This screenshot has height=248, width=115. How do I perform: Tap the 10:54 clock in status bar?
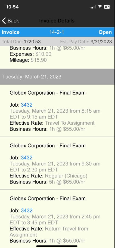coord(13,7)
